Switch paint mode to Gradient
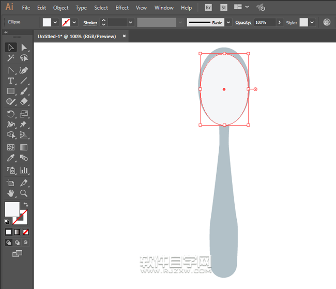The width and height of the screenshot is (336, 289). point(17,232)
